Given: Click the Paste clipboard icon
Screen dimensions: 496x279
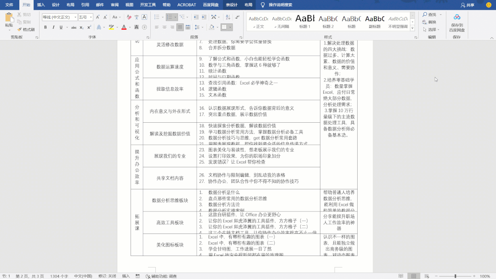Looking at the screenshot, I should point(9,18).
